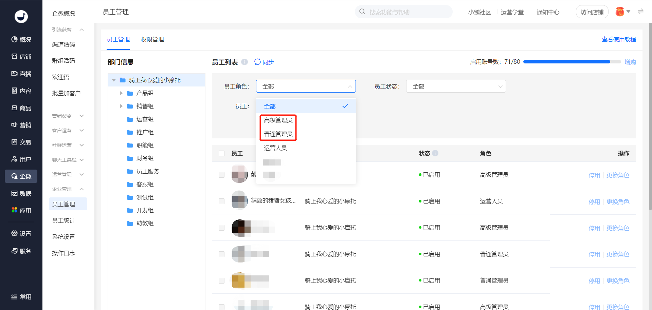The width and height of the screenshot is (652, 310).
Task: Click the info icon next to 状态 header
Action: (435, 153)
